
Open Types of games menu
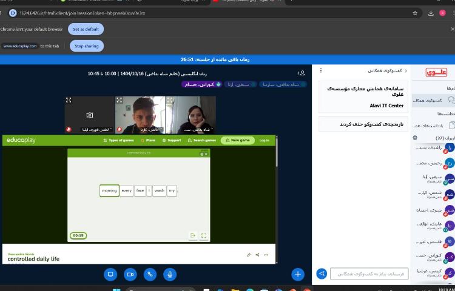(118, 140)
